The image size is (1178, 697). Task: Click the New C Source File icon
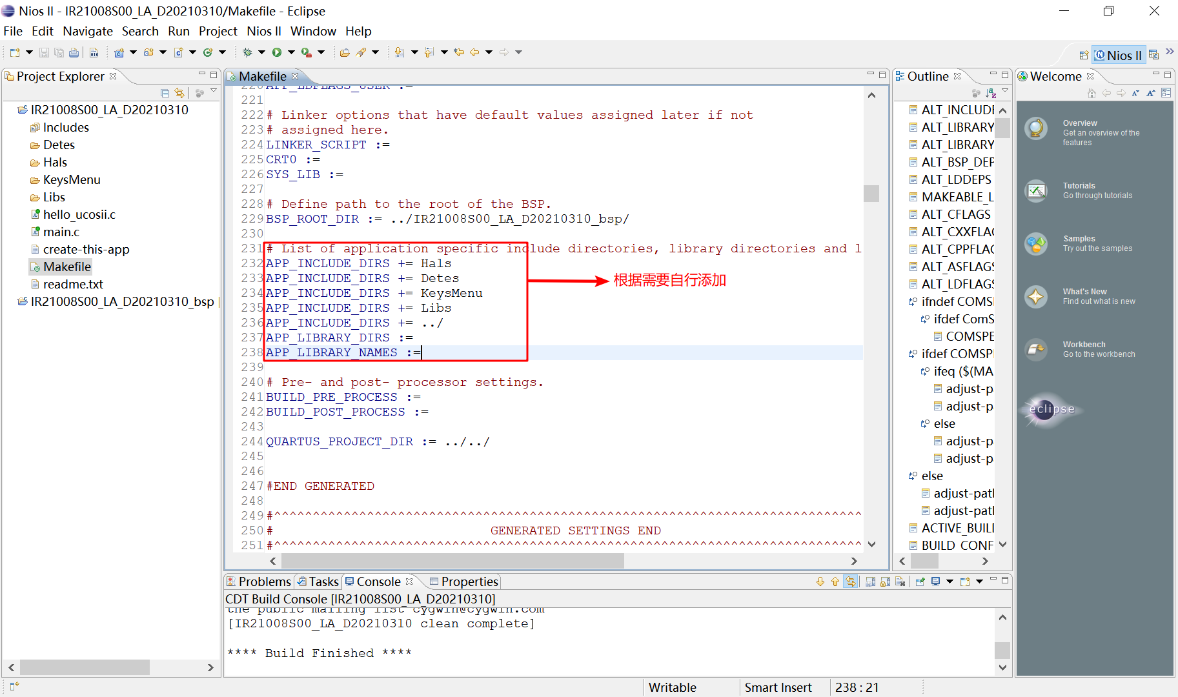(x=178, y=52)
